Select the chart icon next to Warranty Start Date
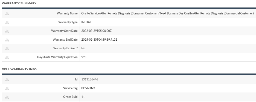 (7, 31)
